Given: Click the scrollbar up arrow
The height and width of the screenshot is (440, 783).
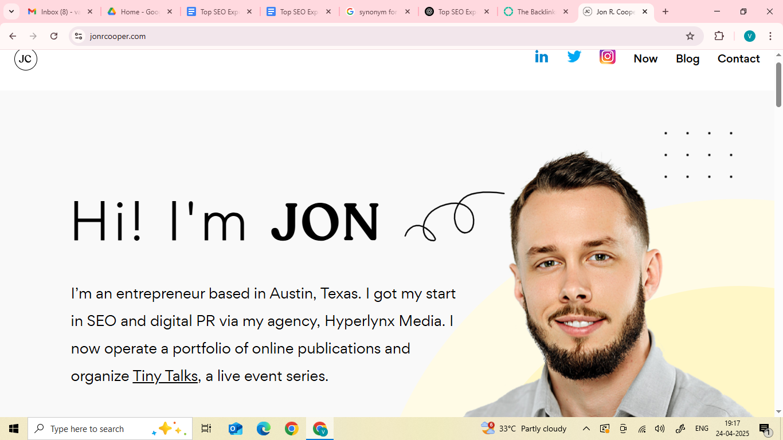Looking at the screenshot, I should [x=778, y=54].
